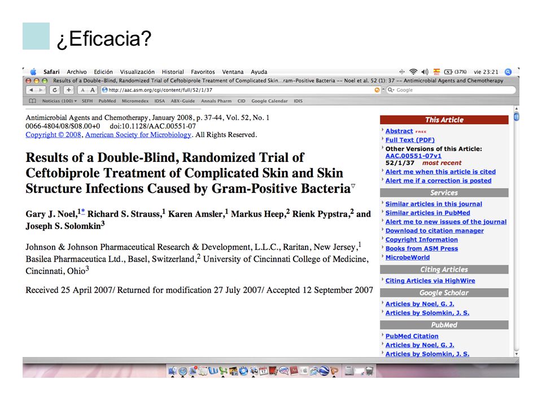Click Alert me when this article is cited
The image size is (542, 406).
click(x=440, y=172)
